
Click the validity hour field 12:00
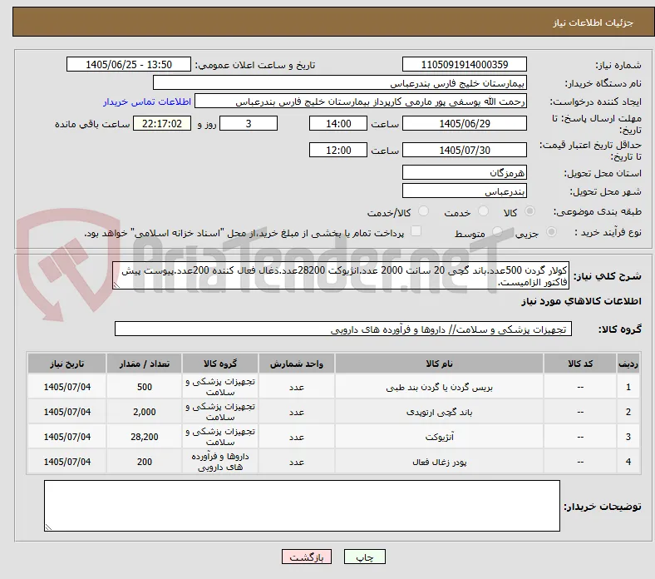point(338,150)
